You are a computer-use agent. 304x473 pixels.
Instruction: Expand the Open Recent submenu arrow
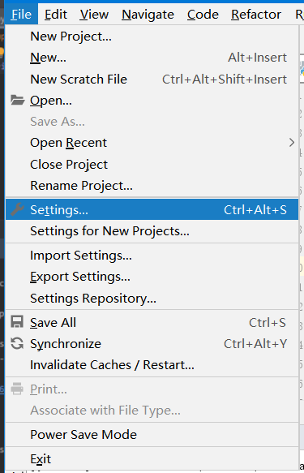tap(292, 142)
